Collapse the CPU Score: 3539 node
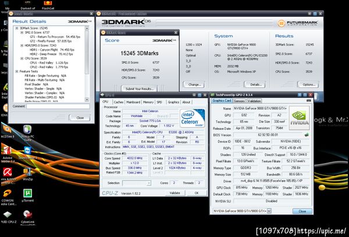 click(22, 58)
